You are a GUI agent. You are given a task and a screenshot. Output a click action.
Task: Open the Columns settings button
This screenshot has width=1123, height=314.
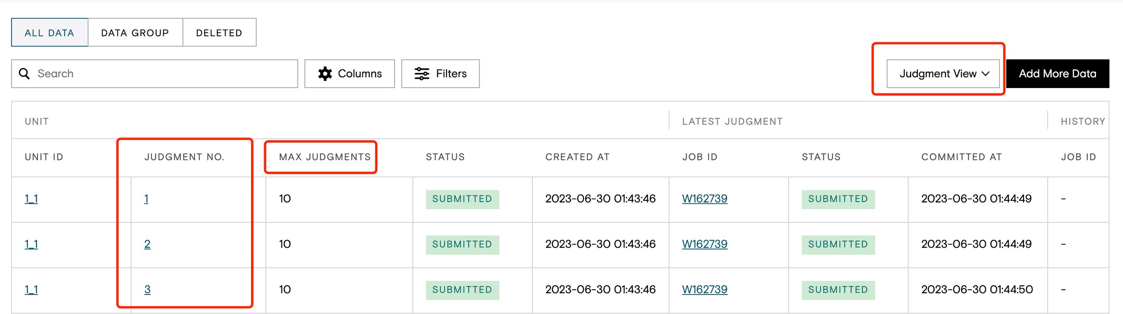point(350,73)
